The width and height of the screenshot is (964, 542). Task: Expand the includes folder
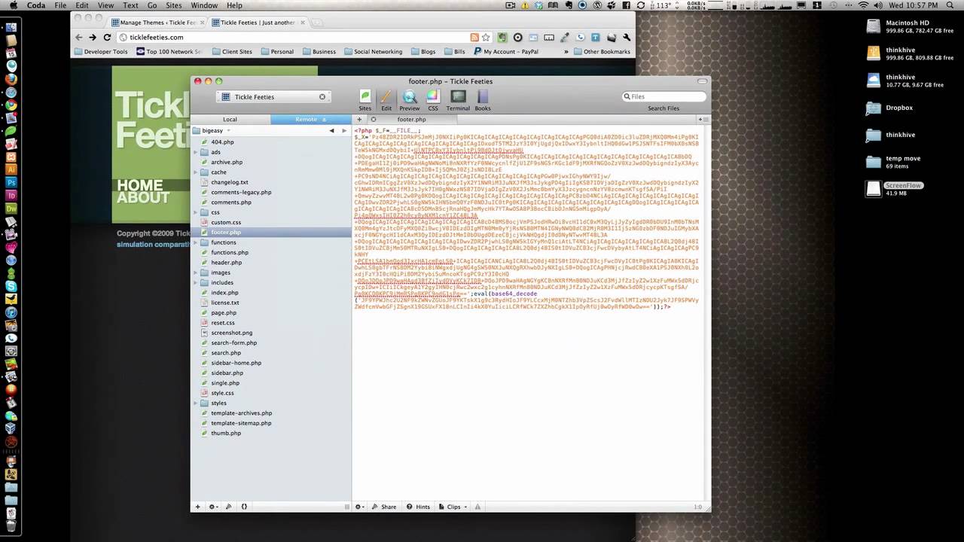click(196, 282)
